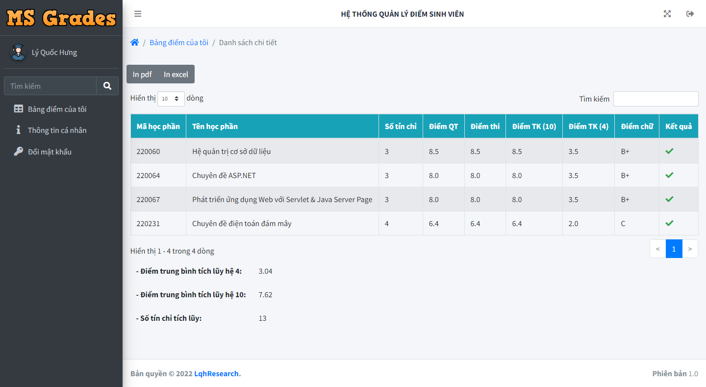
Task: Click the home breadcrumb icon
Action: click(x=135, y=43)
